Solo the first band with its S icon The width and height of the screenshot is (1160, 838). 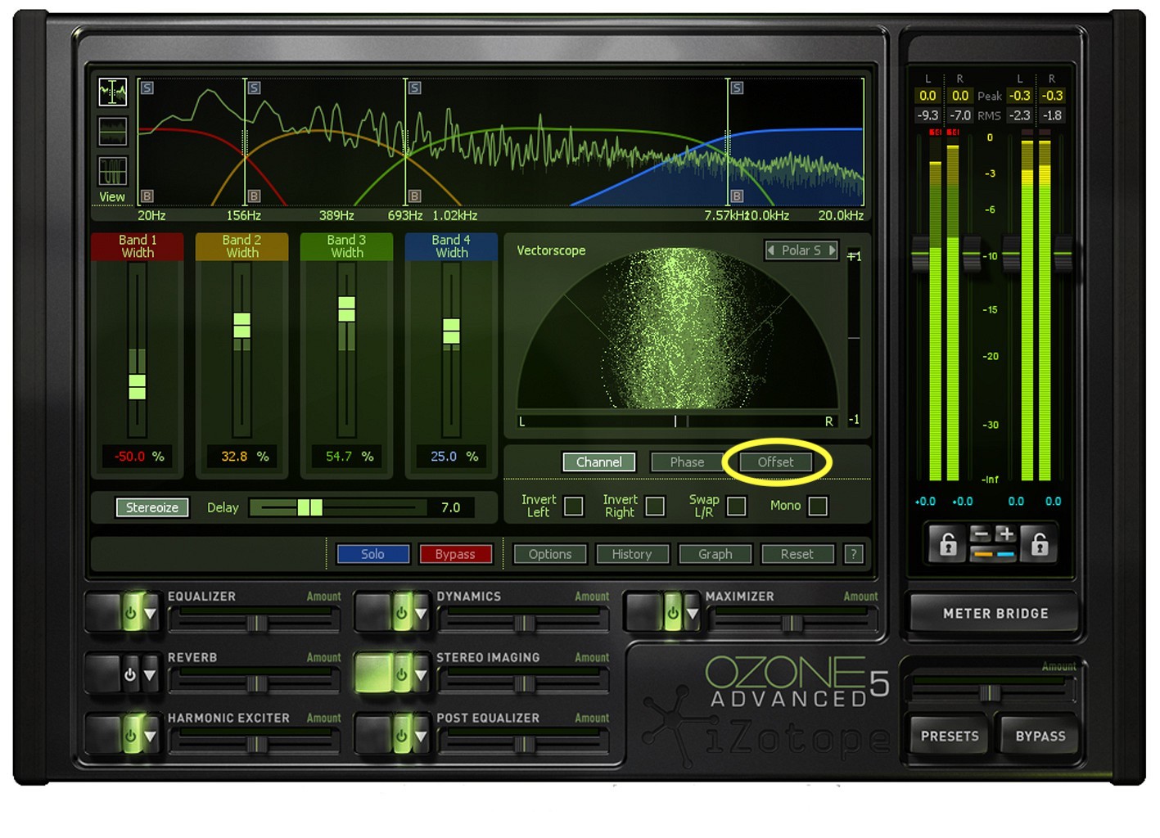coord(147,88)
